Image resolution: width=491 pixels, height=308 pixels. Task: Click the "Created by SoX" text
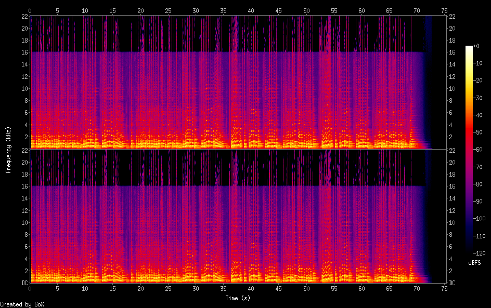click(x=22, y=304)
